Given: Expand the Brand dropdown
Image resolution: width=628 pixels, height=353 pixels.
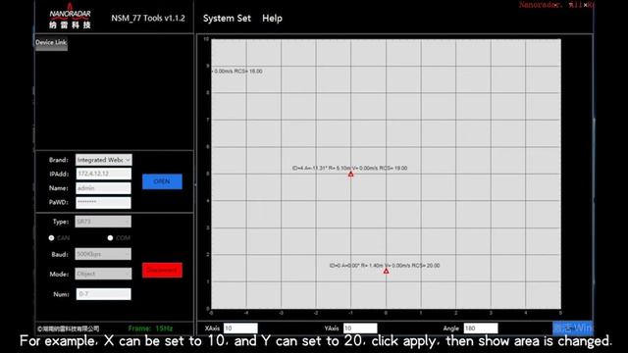Looking at the screenshot, I should point(104,160).
